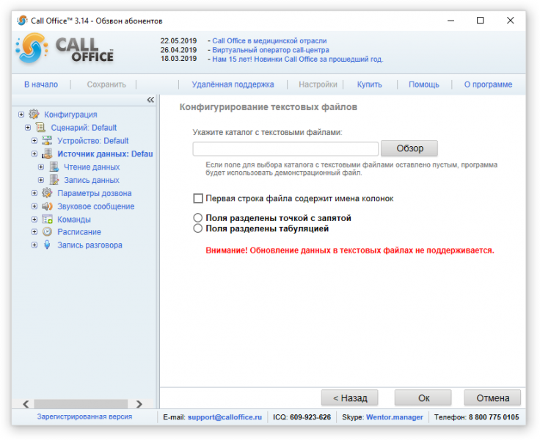
Task: Click the Запись разговора microphone icon
Action: (47, 245)
